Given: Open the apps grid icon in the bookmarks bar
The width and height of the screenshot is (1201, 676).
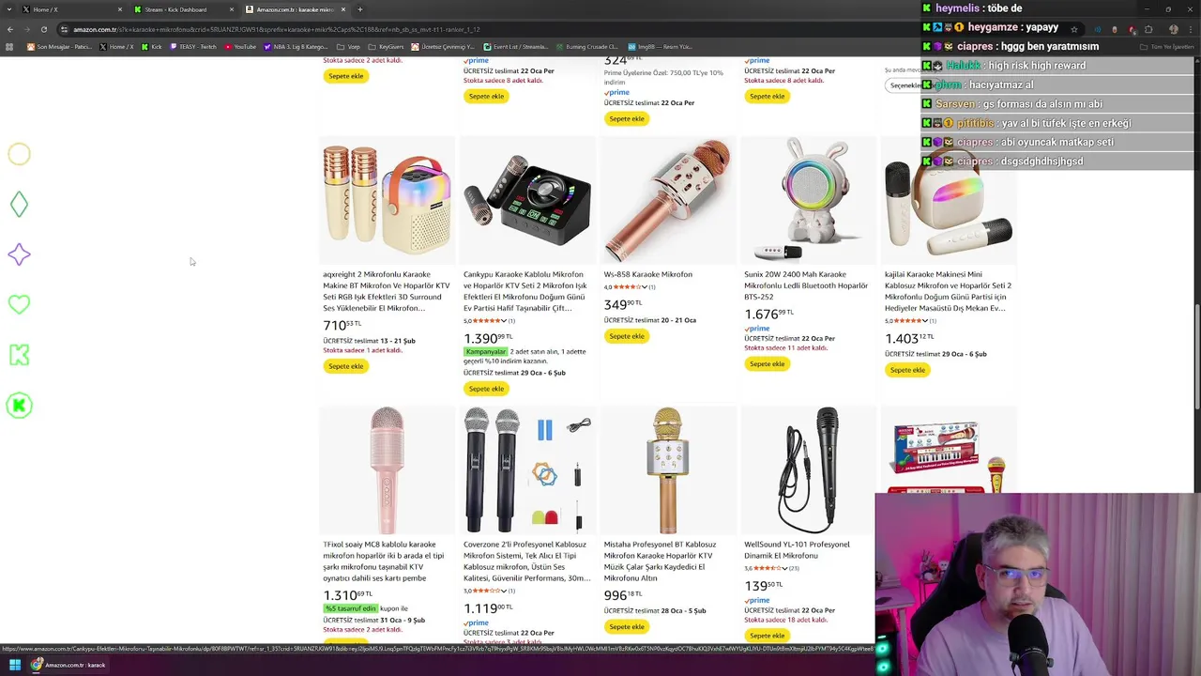Looking at the screenshot, I should click(x=9, y=46).
